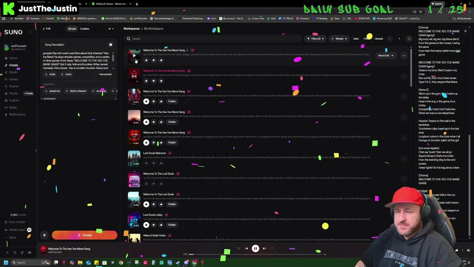Like the Lost Souls Lobby song

tap(146, 225)
